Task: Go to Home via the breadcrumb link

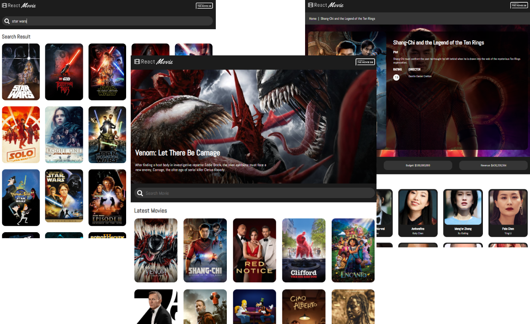Action: (313, 19)
